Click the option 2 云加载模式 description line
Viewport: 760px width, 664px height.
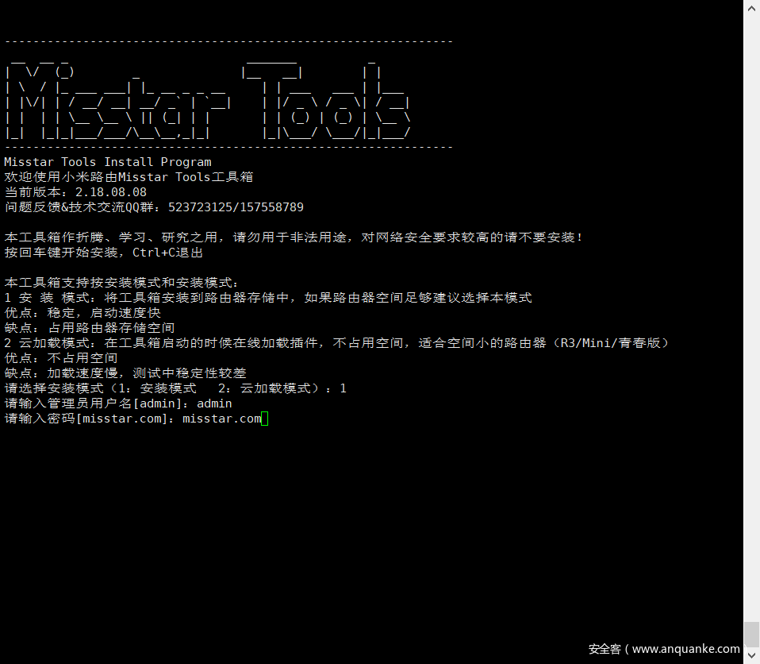(337, 343)
